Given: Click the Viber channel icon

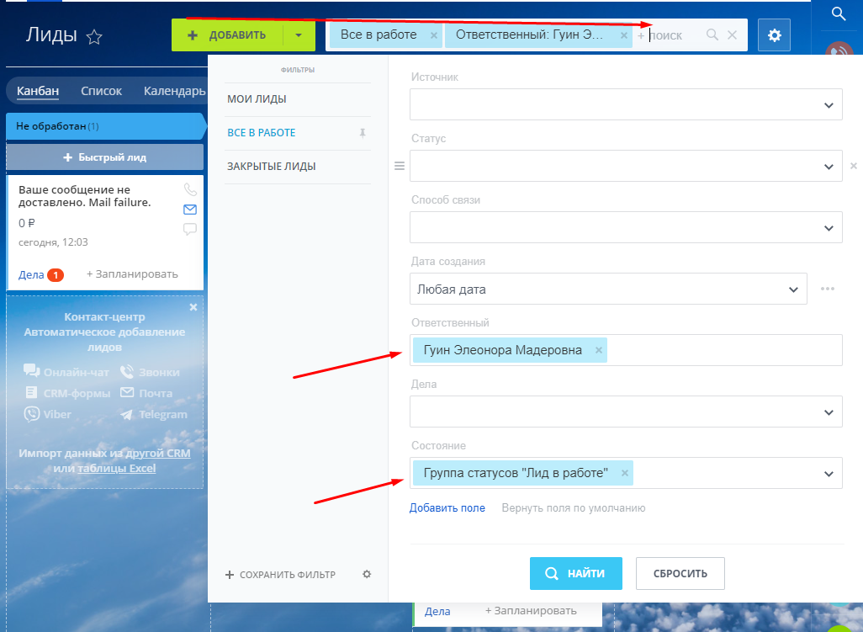Looking at the screenshot, I should (x=31, y=414).
